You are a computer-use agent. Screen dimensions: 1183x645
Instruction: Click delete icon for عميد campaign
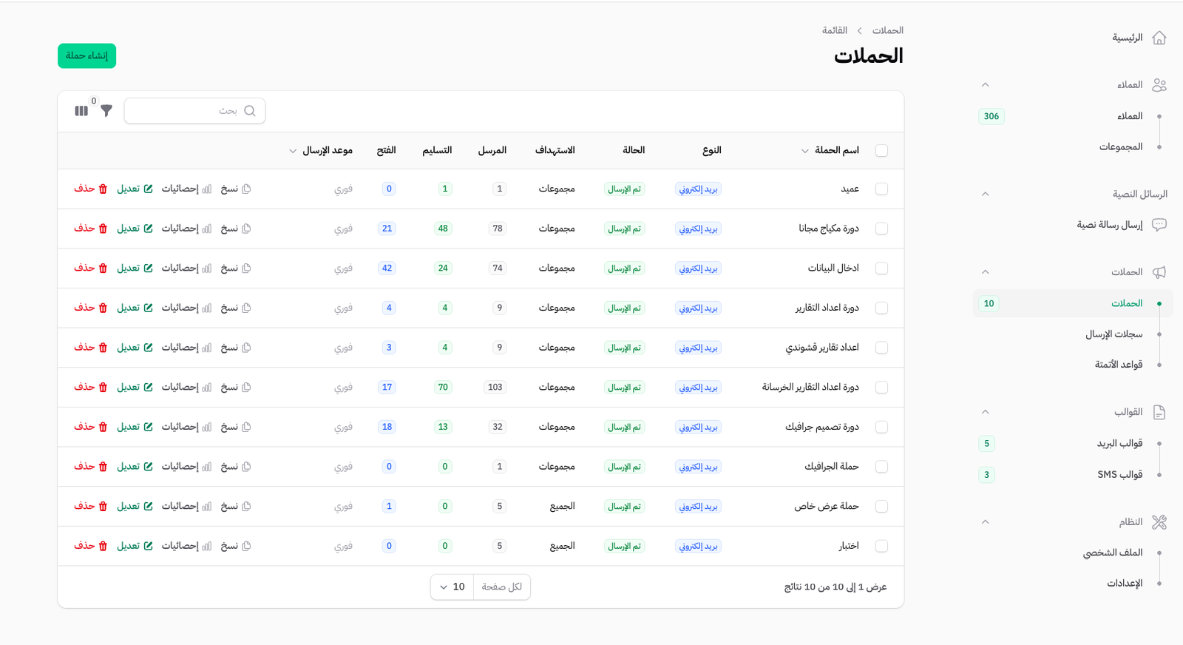(x=103, y=189)
